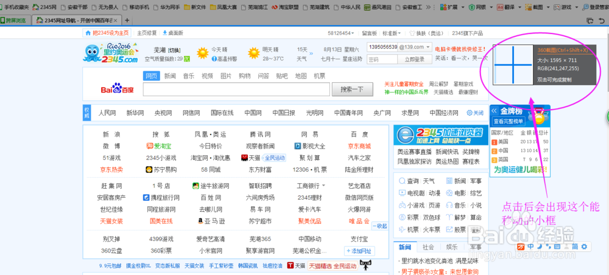Image resolution: width=609 pixels, height=275 pixels.
Task: Close the 2345网址导航 browser tab
Action: pos(115,20)
